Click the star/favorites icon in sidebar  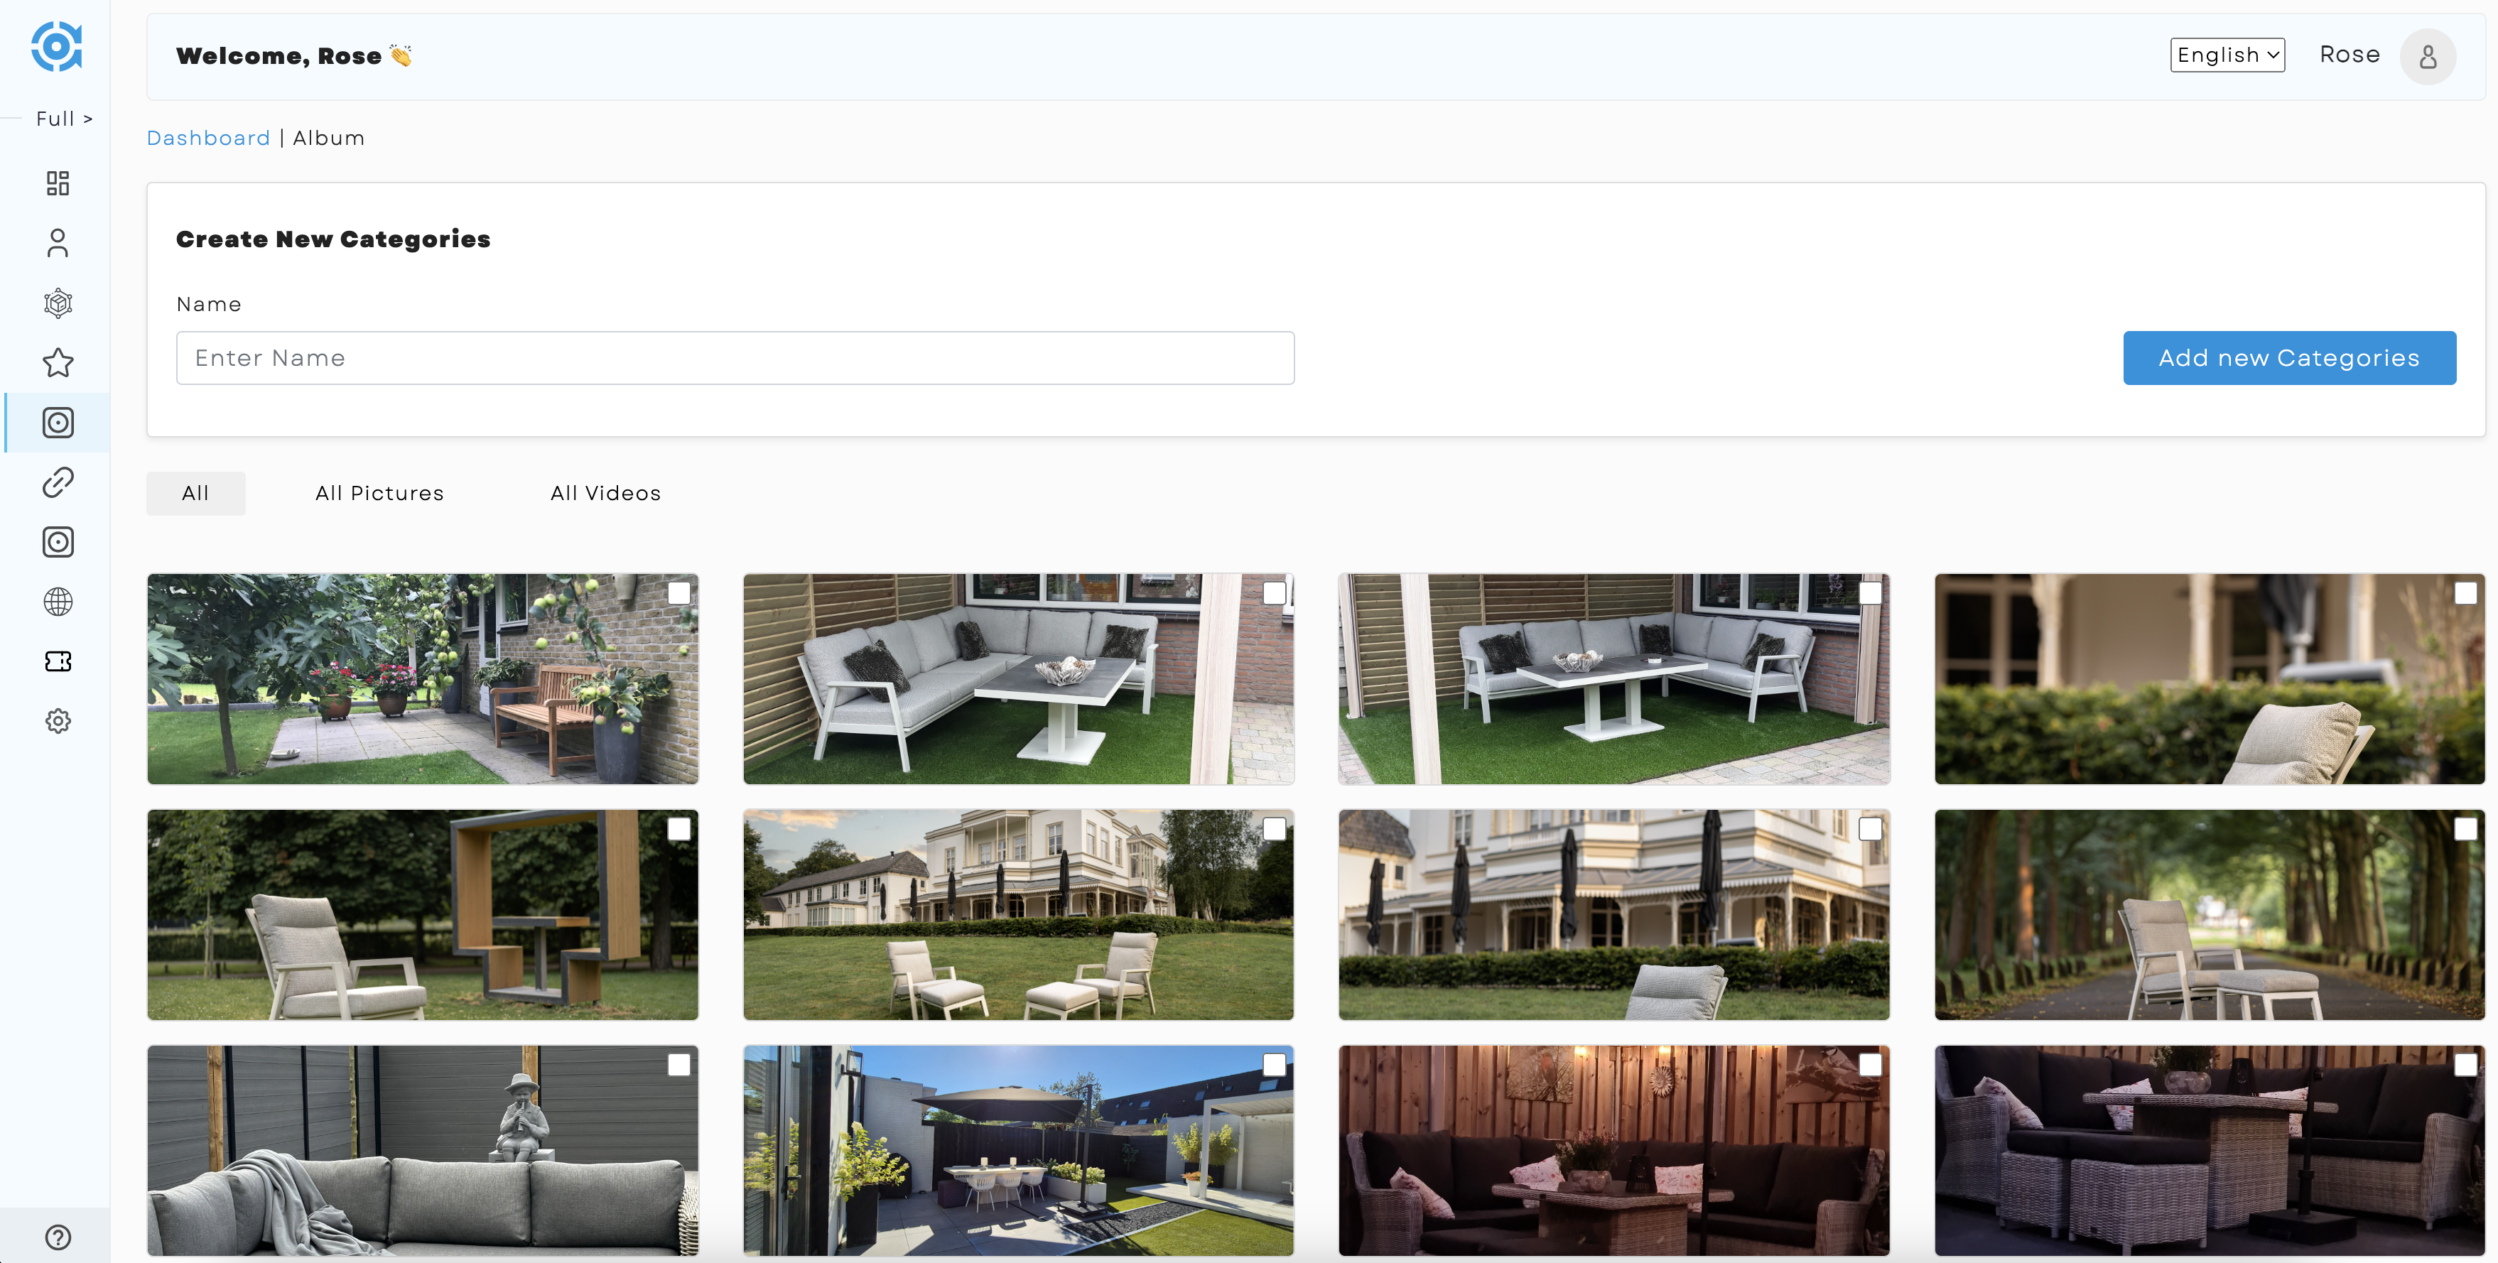pos(56,362)
